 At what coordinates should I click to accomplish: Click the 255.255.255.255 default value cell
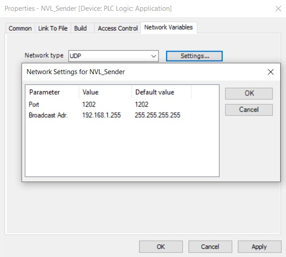point(157,115)
